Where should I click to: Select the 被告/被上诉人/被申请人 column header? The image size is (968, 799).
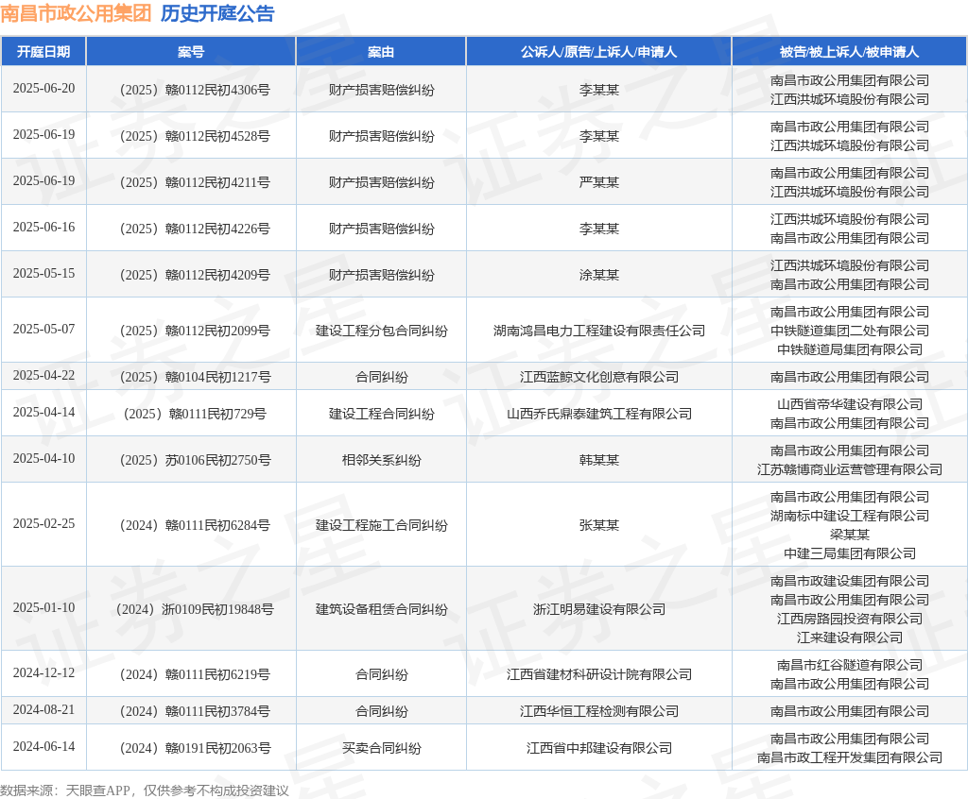click(x=850, y=52)
